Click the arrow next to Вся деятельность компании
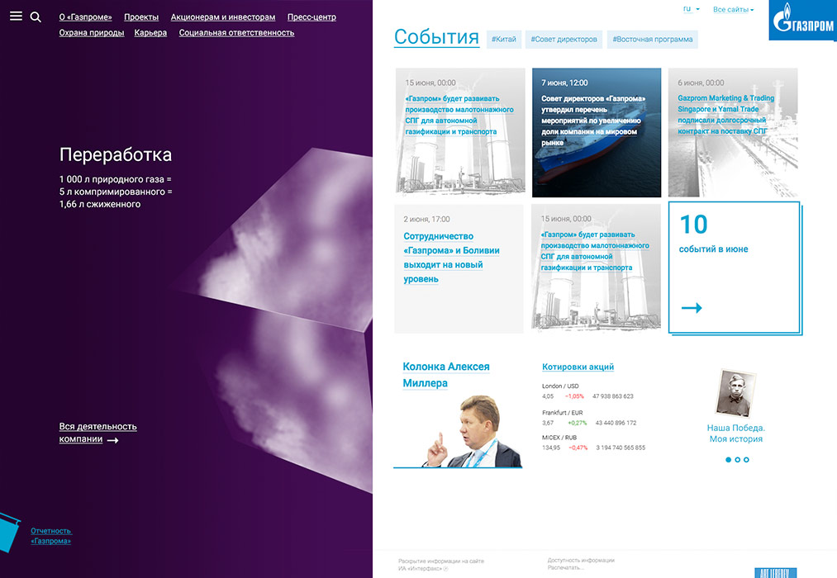Viewport: 837px width, 578px height. pyautogui.click(x=113, y=440)
